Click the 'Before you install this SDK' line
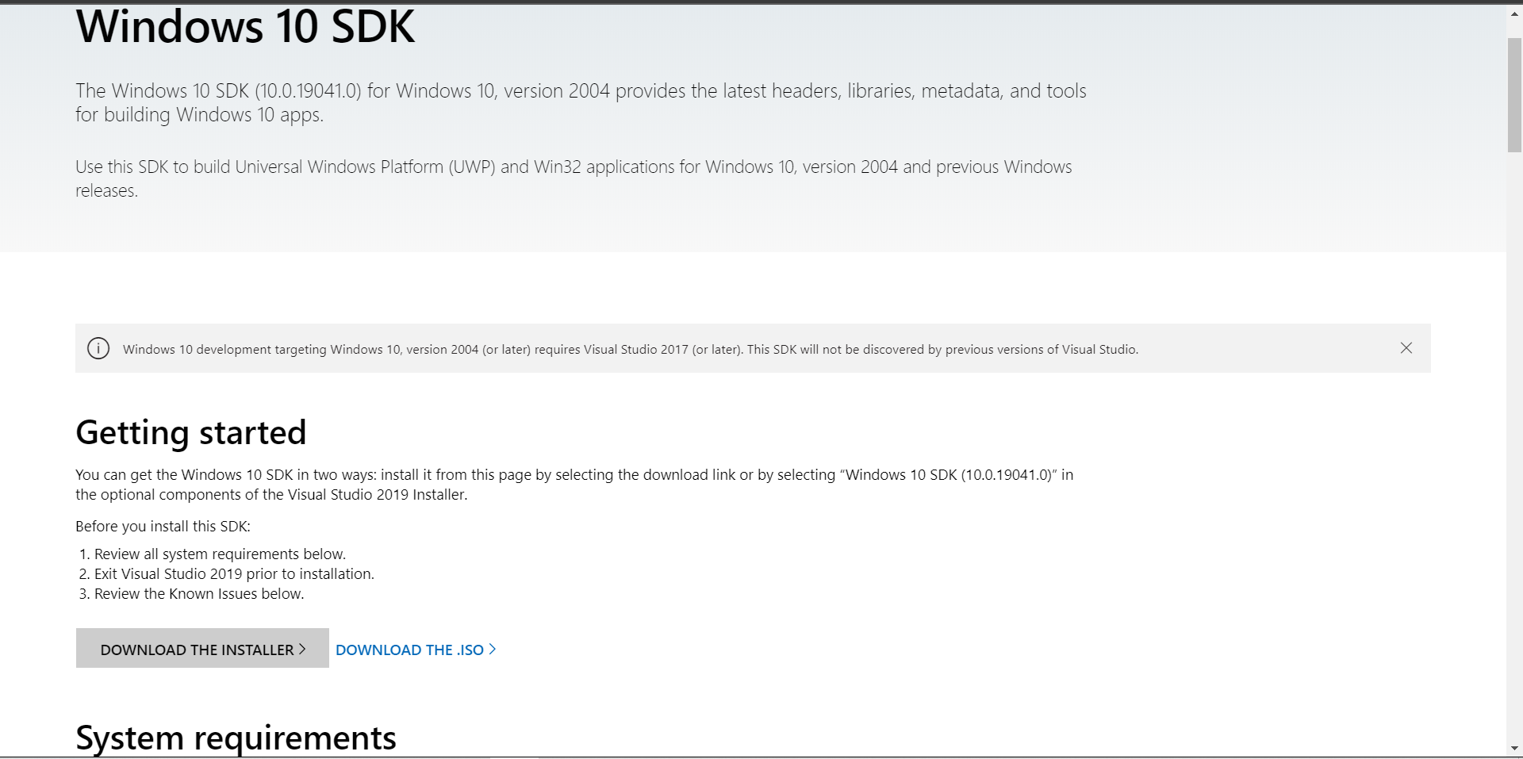Image resolution: width=1523 pixels, height=759 pixels. tap(163, 526)
